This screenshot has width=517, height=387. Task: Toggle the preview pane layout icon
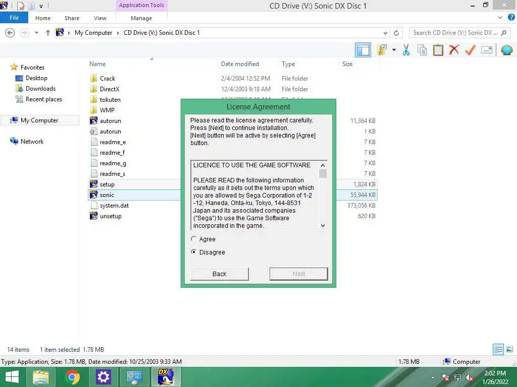point(363,50)
